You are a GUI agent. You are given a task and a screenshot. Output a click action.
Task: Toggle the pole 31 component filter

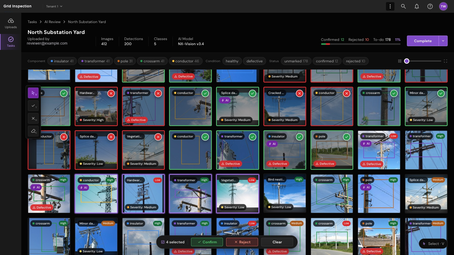(x=125, y=61)
